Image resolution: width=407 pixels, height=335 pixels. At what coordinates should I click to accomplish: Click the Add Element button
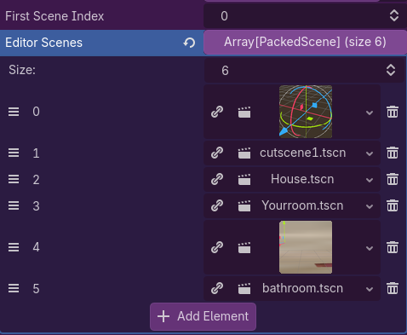(x=203, y=316)
